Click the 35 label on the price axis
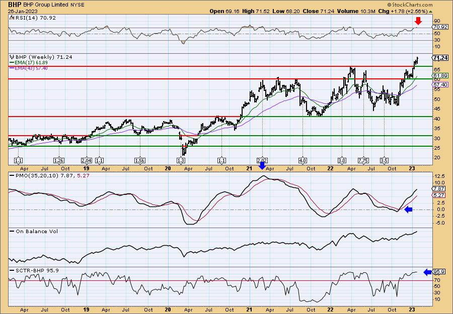 (x=437, y=129)
